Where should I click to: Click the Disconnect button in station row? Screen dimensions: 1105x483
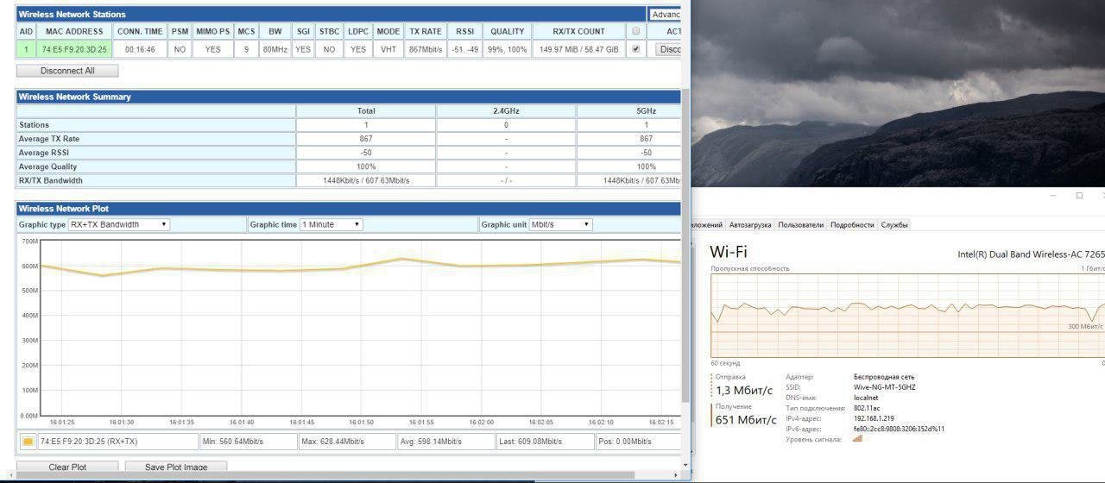(x=670, y=49)
